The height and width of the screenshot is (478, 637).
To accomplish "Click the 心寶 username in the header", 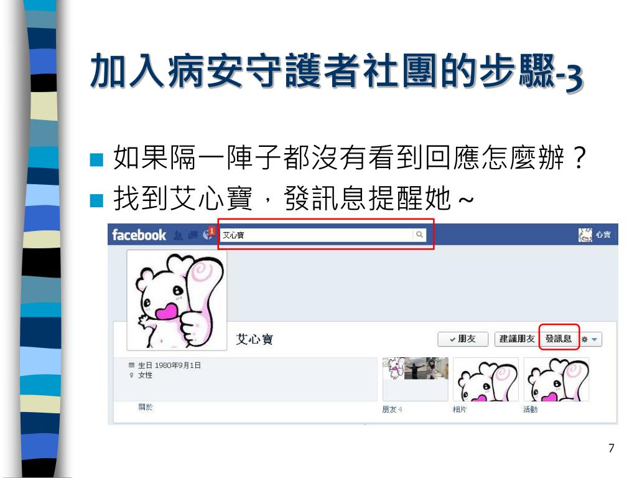I will [603, 235].
